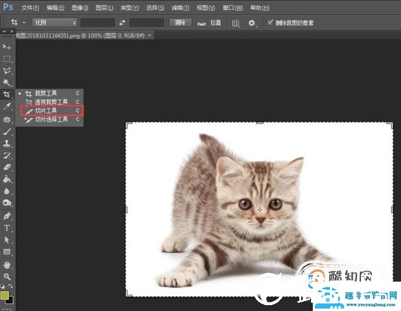This screenshot has height=311, width=401.
Task: Pick the Magic Wand tool
Action: tap(7, 82)
